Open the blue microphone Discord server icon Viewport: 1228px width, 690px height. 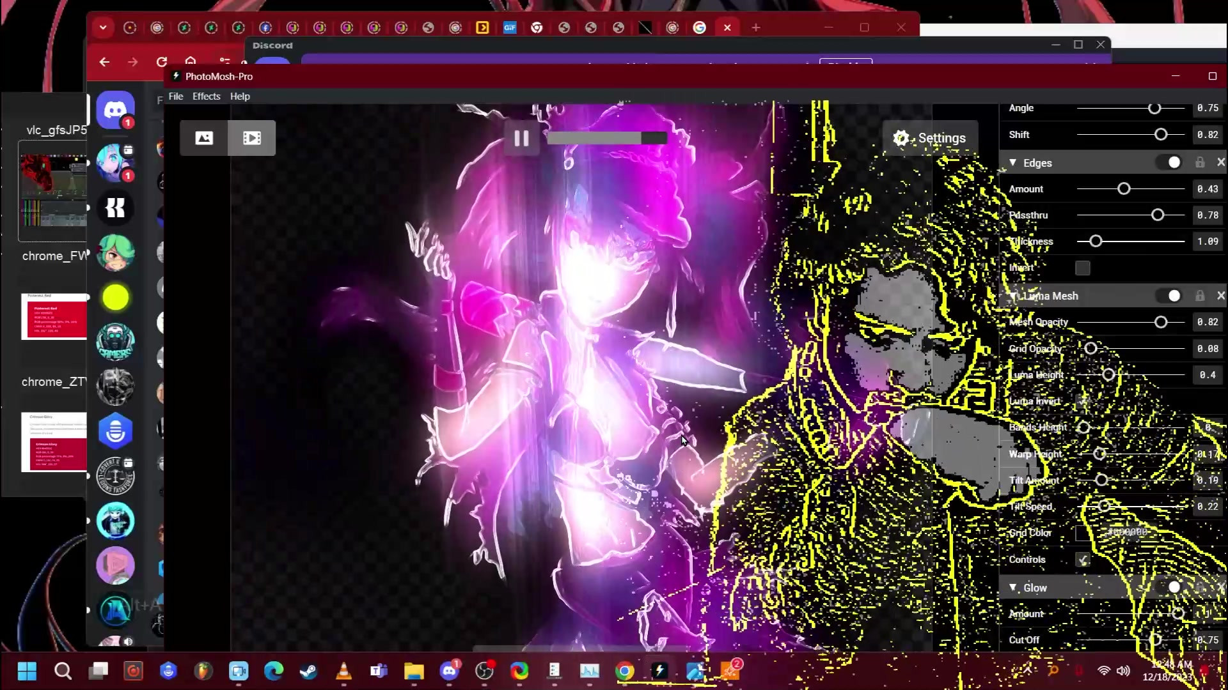point(115,431)
